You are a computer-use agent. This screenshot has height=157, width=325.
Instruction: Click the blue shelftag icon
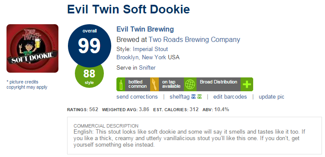click(x=193, y=97)
